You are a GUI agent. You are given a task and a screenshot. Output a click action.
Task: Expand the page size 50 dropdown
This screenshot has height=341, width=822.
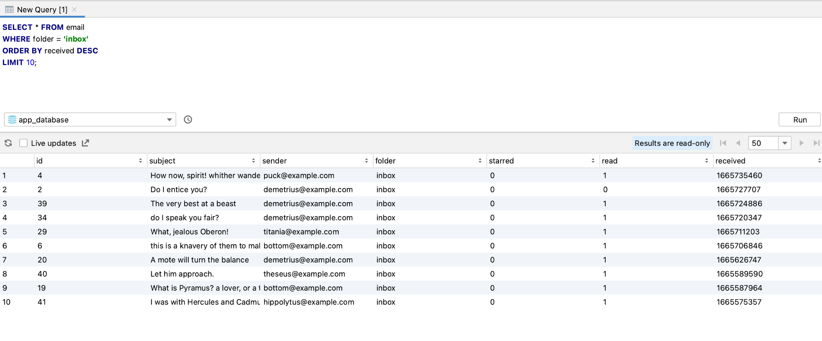point(784,143)
